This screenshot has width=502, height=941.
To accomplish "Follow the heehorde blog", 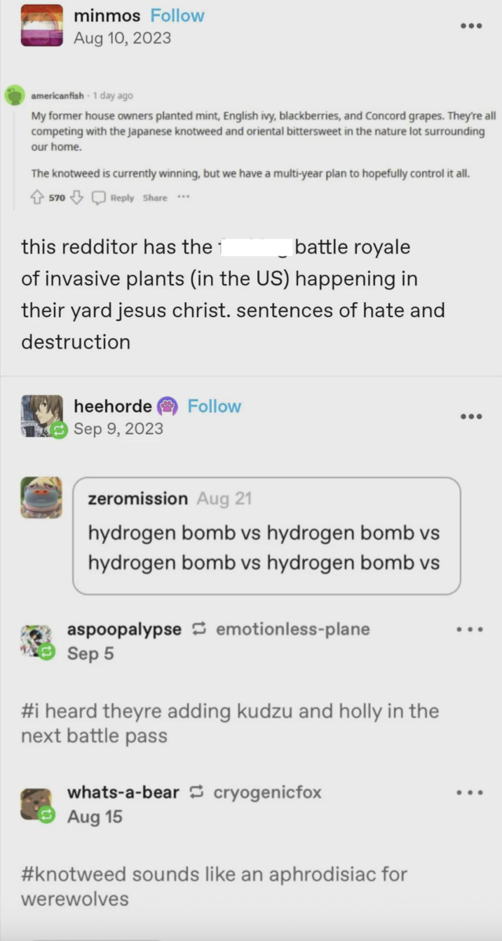I will tap(214, 407).
